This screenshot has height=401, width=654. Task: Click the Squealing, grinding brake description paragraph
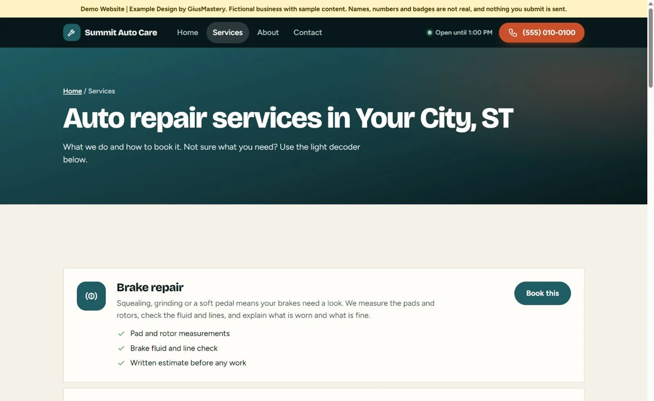(275, 309)
